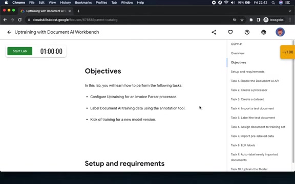Image resolution: width=295 pixels, height=184 pixels.
Task: Click the lab timer 01:00:00
Action: pyautogui.click(x=51, y=51)
